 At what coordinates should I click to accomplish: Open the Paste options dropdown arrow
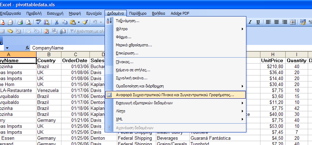(79, 22)
